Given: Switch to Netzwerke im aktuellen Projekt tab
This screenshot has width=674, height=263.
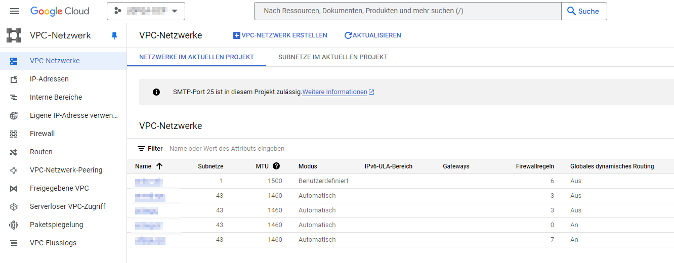Looking at the screenshot, I should point(196,57).
